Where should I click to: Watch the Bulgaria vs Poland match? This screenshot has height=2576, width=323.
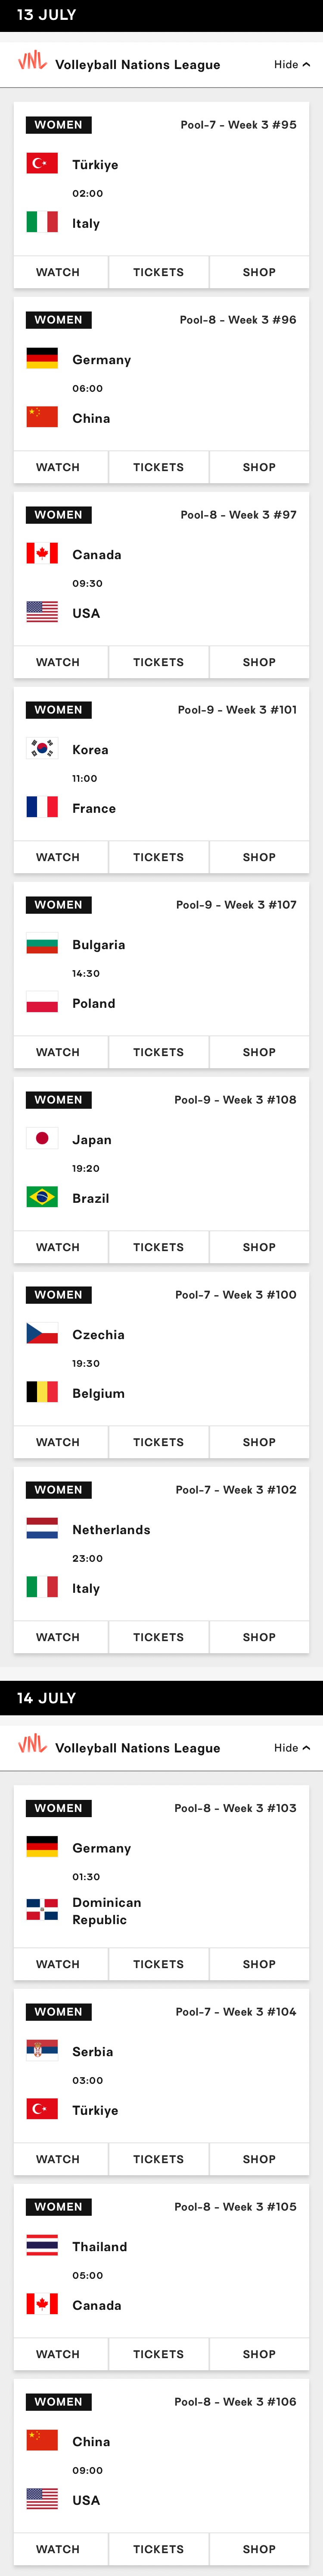(x=58, y=1052)
